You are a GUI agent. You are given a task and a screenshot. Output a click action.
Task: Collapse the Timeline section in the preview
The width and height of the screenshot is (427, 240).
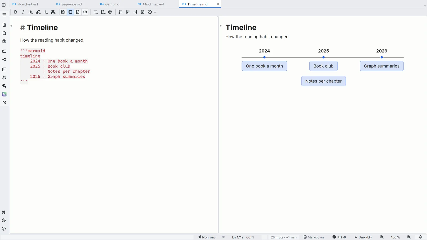[x=221, y=26]
